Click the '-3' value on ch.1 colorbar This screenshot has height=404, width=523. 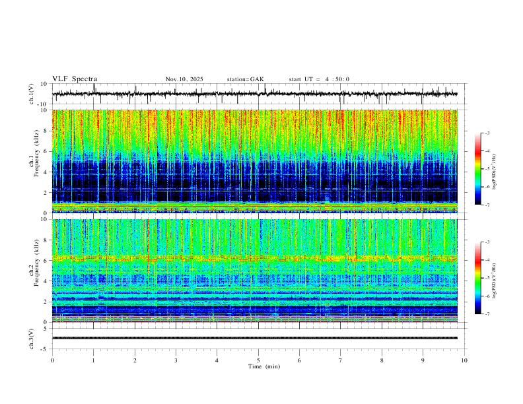(487, 133)
